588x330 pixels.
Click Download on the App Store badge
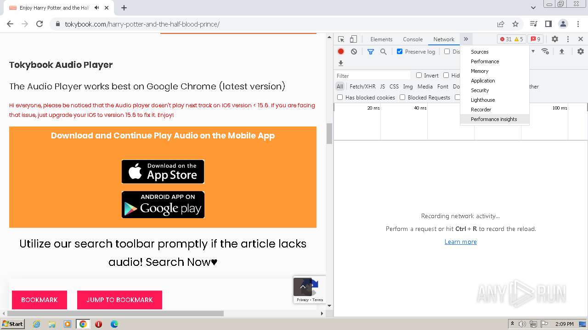[x=163, y=171]
